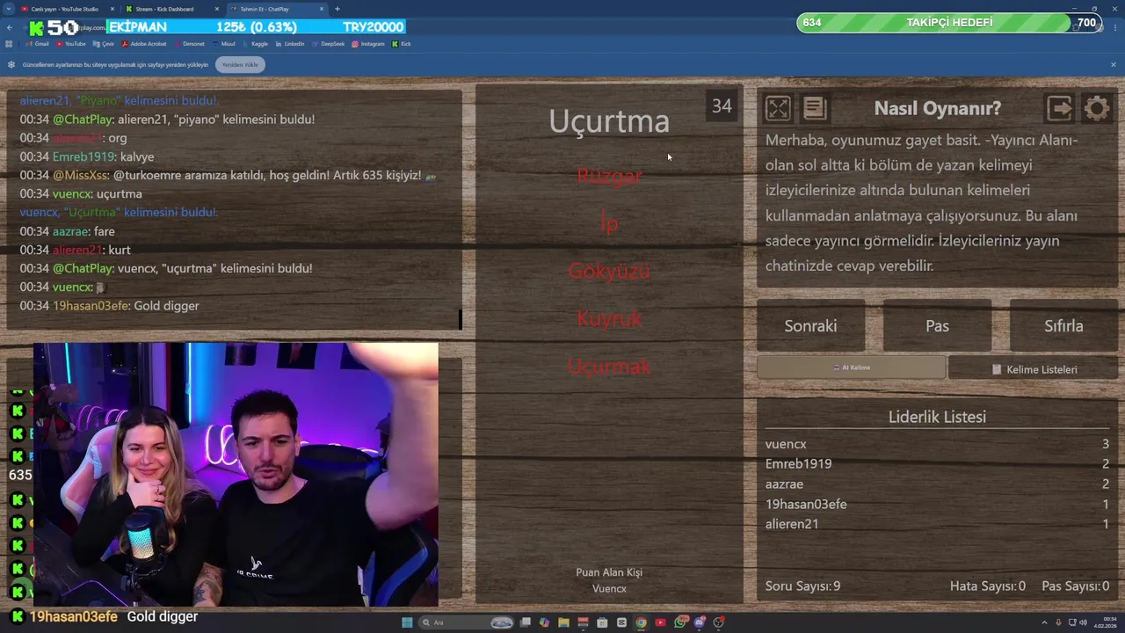Click the Sonraki button
This screenshot has height=633, width=1125.
pos(810,326)
